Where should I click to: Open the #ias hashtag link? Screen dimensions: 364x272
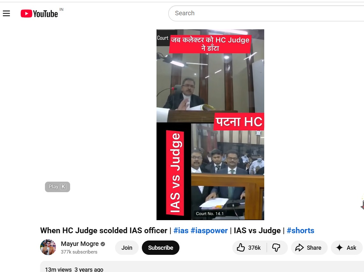coord(181,231)
